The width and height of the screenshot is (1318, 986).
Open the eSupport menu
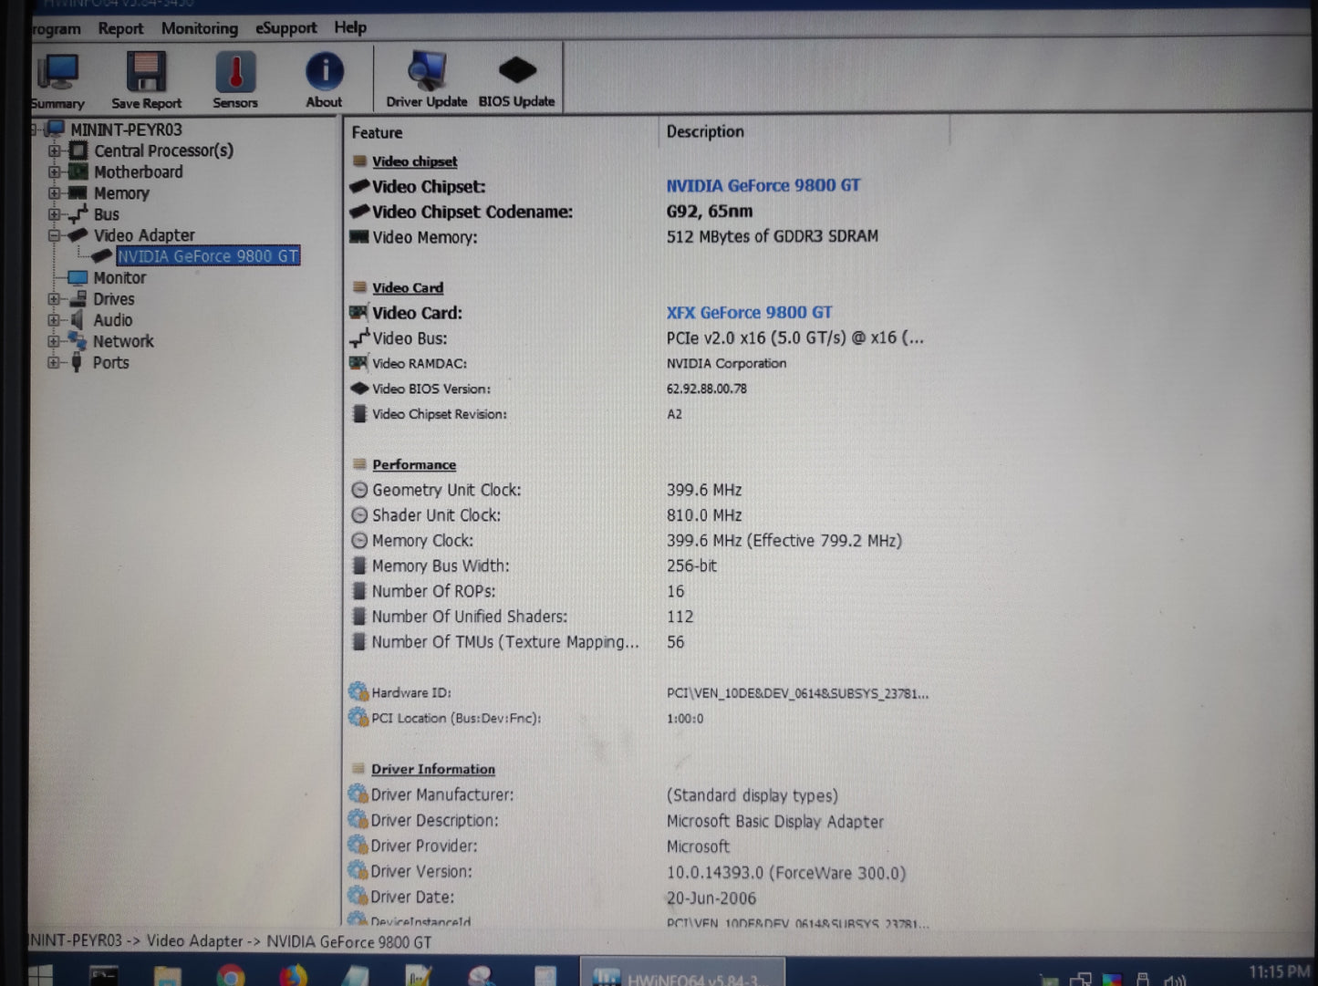tap(285, 28)
